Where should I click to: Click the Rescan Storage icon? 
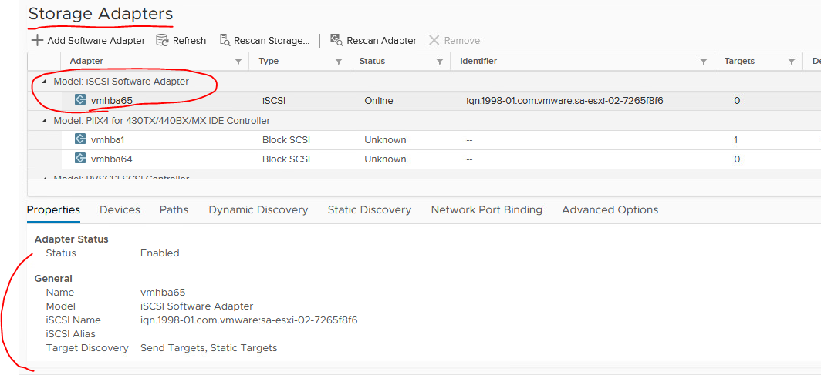point(225,40)
